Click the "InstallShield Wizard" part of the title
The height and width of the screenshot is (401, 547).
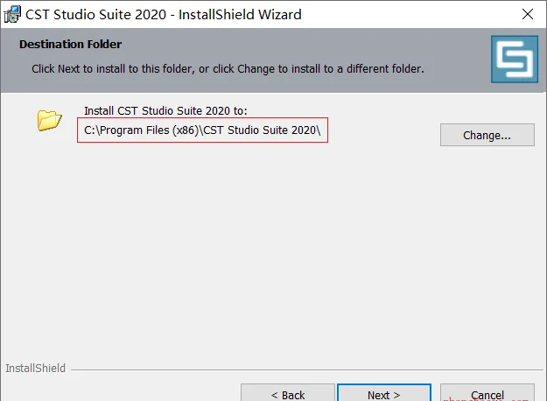coord(240,15)
